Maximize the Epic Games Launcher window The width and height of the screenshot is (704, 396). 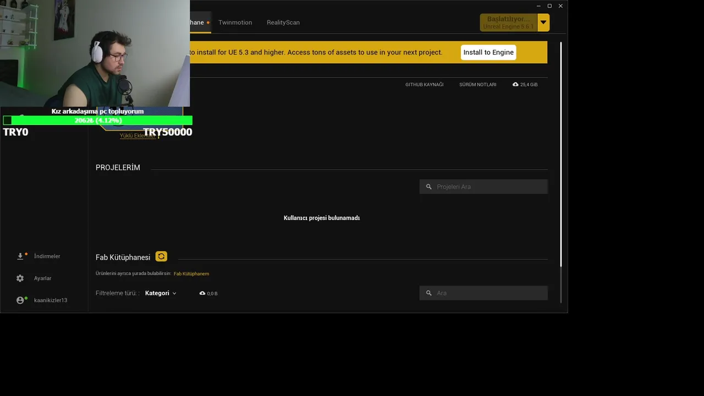pyautogui.click(x=549, y=6)
